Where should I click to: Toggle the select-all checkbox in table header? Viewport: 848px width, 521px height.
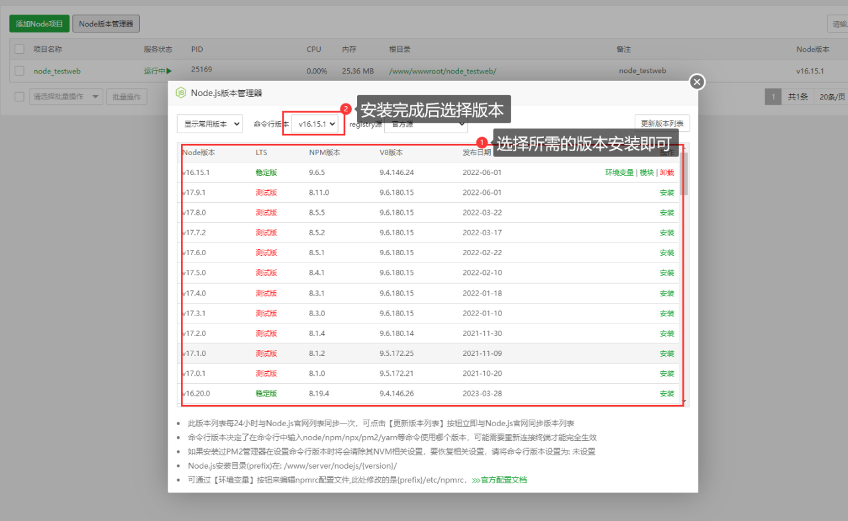(x=19, y=48)
